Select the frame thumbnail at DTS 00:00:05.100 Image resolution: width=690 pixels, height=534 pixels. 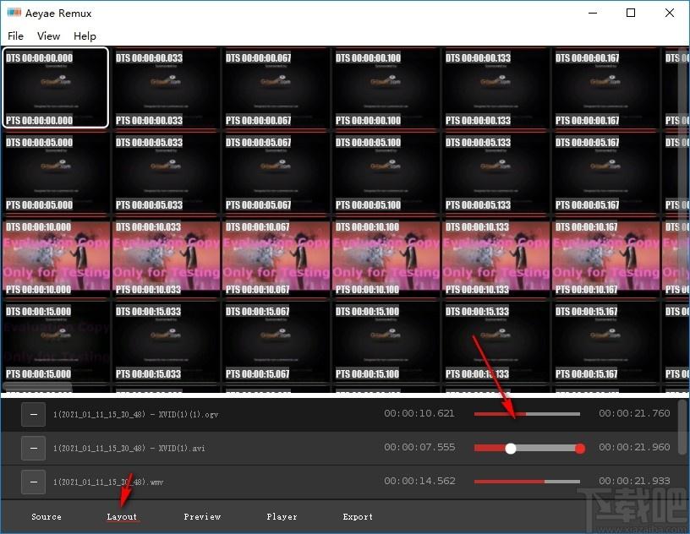386,173
